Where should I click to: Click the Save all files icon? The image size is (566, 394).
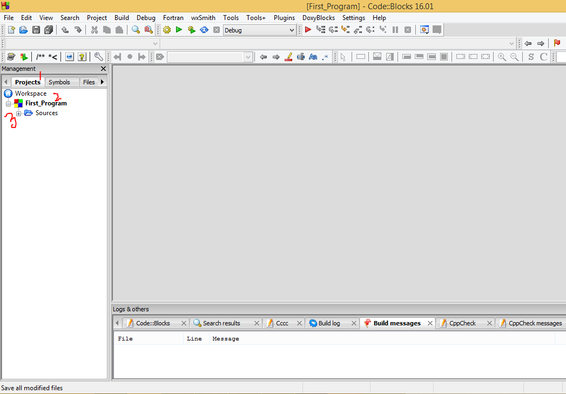point(49,30)
